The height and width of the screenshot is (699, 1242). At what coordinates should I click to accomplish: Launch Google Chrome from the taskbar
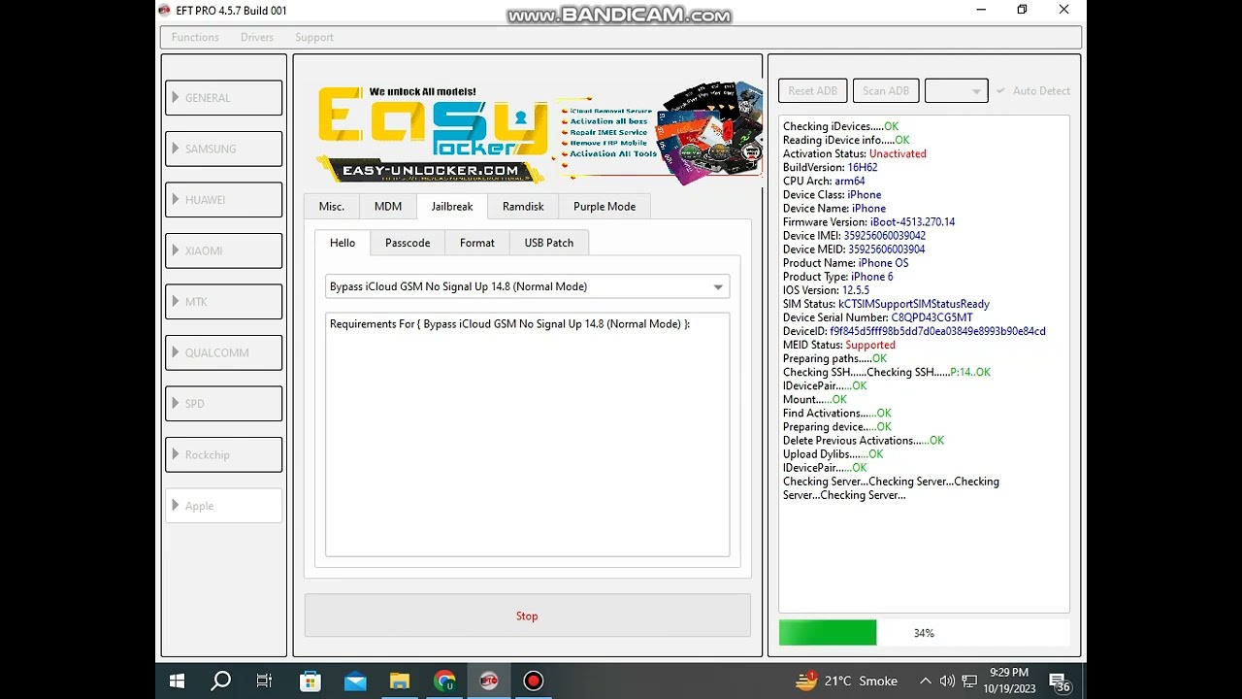coord(444,681)
